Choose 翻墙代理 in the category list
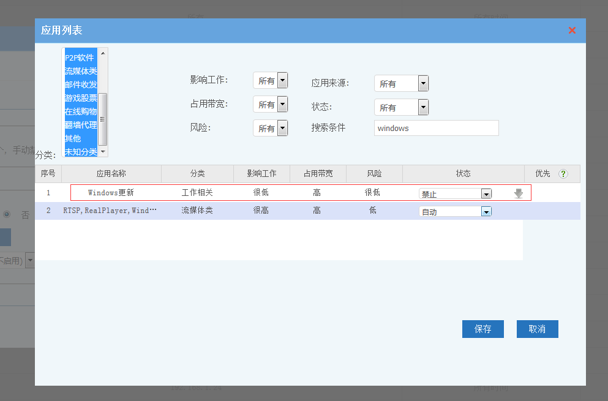The image size is (608, 401). (80, 125)
